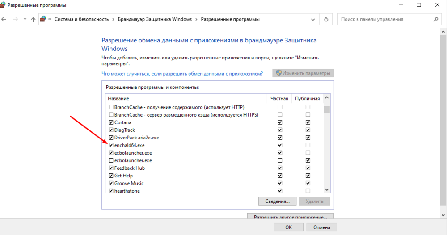Disable private network for Groove Music
Screen dimensions: 447x235
280,183
